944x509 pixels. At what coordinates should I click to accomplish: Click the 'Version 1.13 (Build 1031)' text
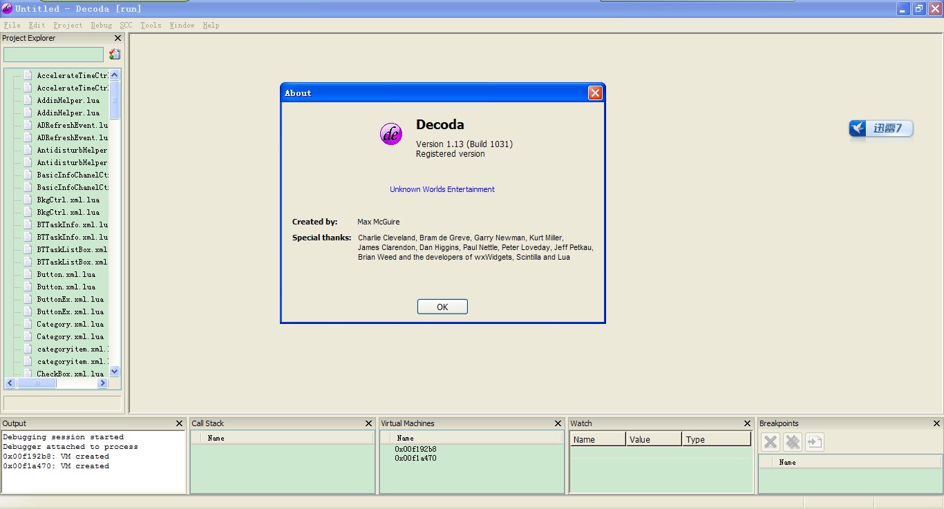464,144
